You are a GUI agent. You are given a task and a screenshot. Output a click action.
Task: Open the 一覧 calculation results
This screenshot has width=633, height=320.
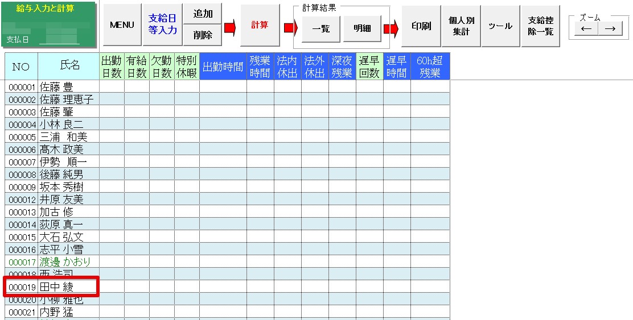[321, 29]
